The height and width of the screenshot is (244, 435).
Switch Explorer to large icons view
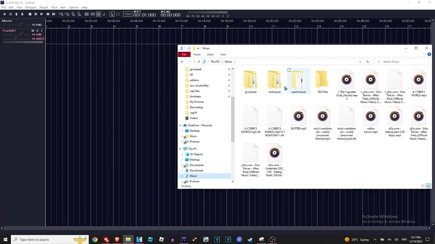pyautogui.click(x=428, y=186)
